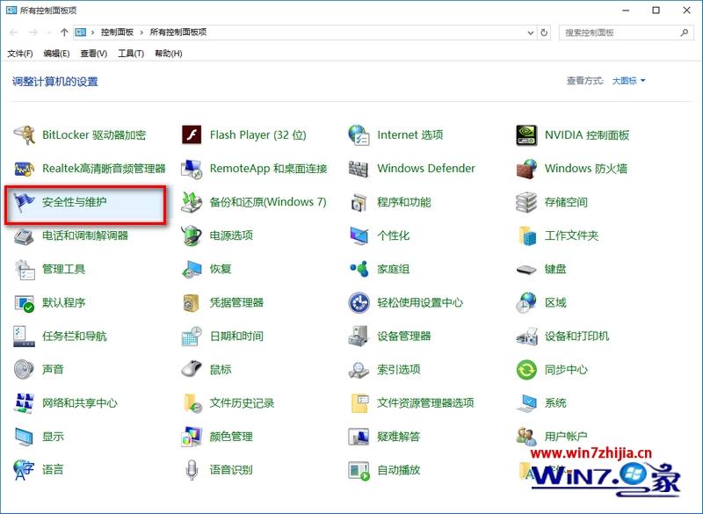
Task: Open the 语言 icon
Action: point(25,470)
